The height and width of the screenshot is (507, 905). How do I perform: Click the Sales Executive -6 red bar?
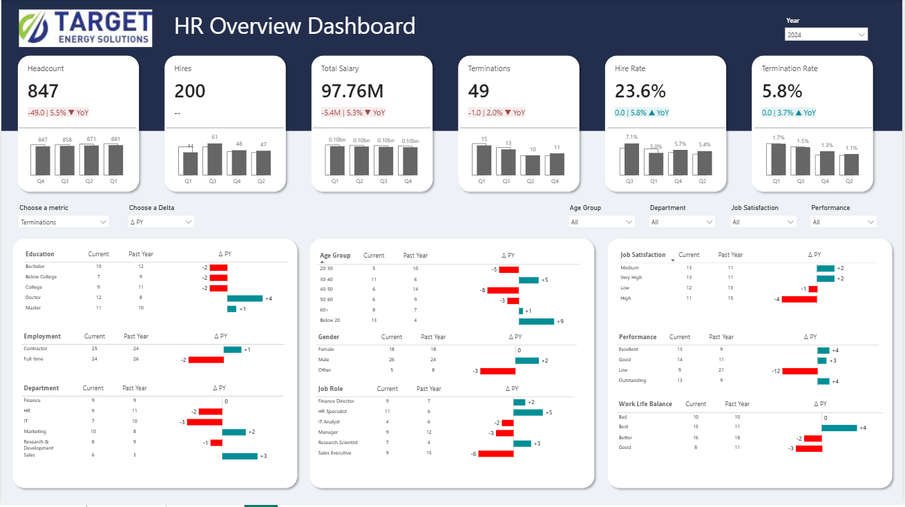[495, 454]
